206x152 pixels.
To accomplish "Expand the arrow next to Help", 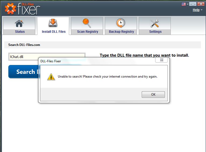I will pyautogui.click(x=201, y=10).
